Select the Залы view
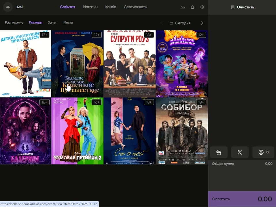The width and height of the screenshot is (276, 207). click(52, 22)
